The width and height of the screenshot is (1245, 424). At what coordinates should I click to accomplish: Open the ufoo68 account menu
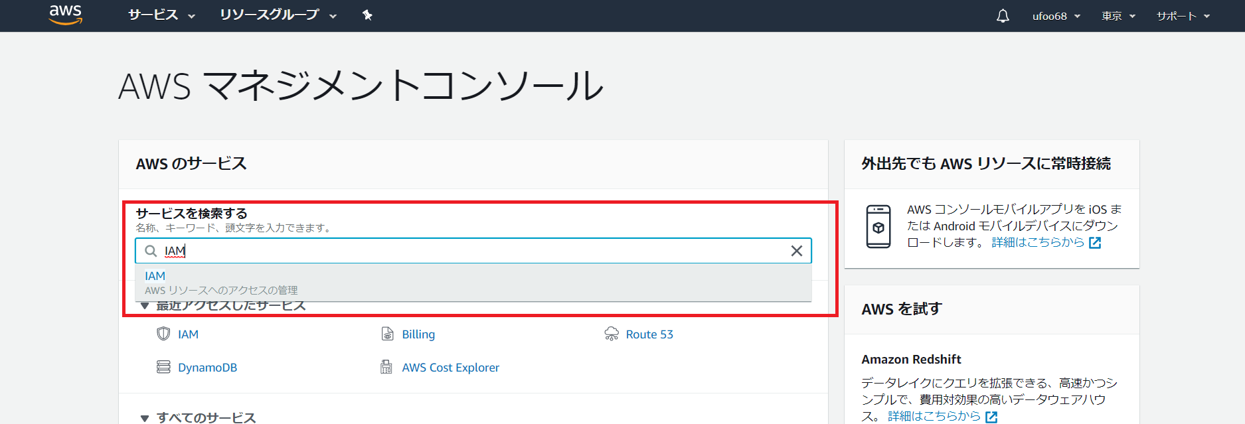(x=1056, y=16)
